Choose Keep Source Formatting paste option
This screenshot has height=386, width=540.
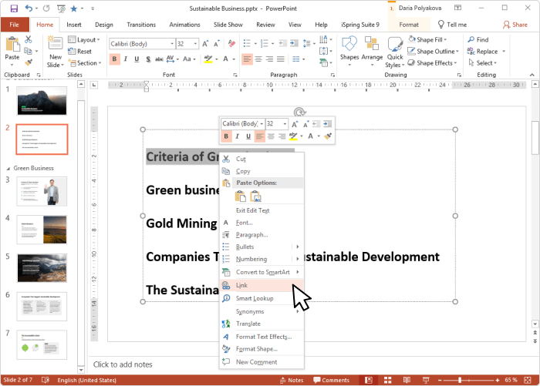point(241,196)
